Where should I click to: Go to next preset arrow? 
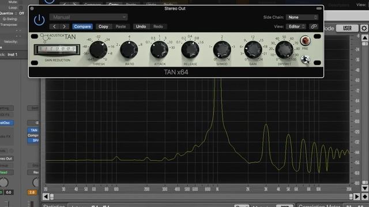[64, 26]
